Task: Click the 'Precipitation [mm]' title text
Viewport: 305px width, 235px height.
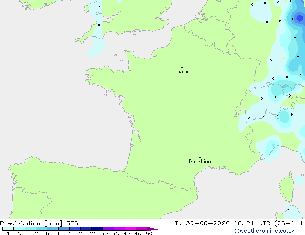Action: 31,223
